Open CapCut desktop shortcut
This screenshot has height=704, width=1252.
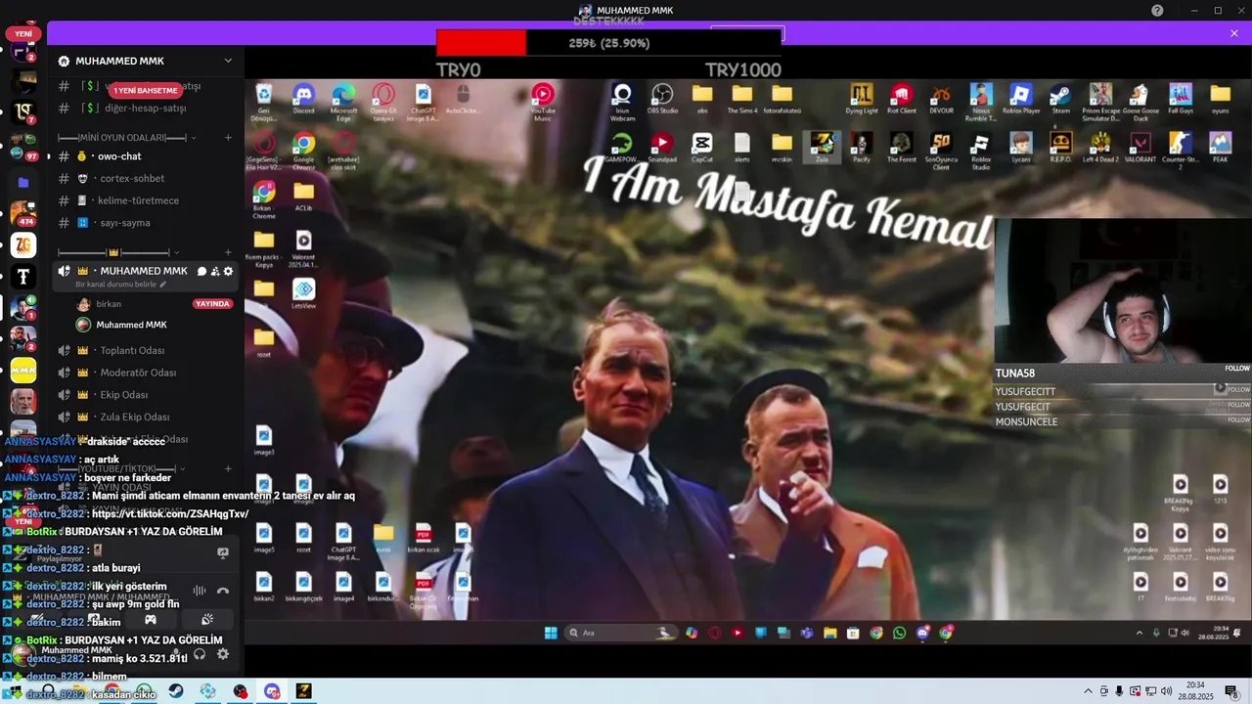[701, 147]
